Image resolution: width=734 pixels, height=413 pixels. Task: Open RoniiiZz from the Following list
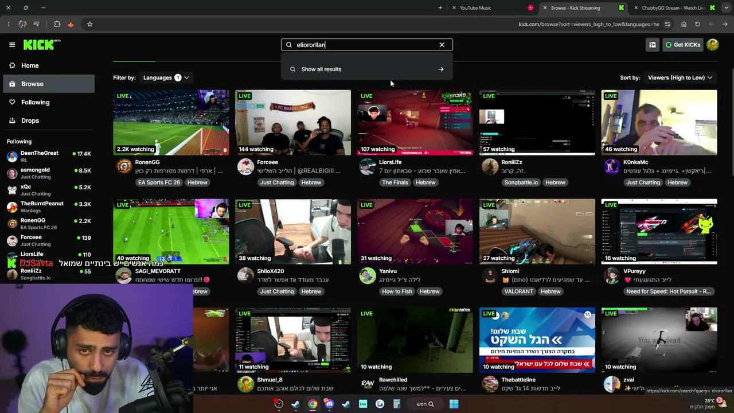point(49,274)
